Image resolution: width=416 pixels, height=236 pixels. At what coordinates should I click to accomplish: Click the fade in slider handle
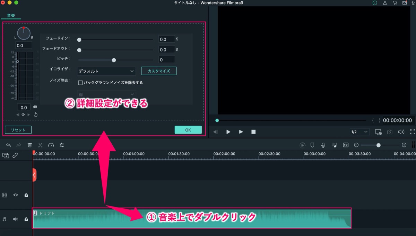click(79, 40)
